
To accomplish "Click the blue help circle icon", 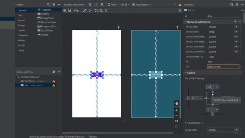I will coord(180,10).
